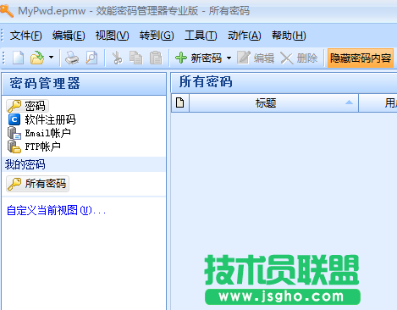The width and height of the screenshot is (397, 310).
Task: Click the open folder toolbar icon
Action: (37, 58)
